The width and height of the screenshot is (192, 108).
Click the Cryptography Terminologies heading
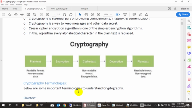point(45,83)
